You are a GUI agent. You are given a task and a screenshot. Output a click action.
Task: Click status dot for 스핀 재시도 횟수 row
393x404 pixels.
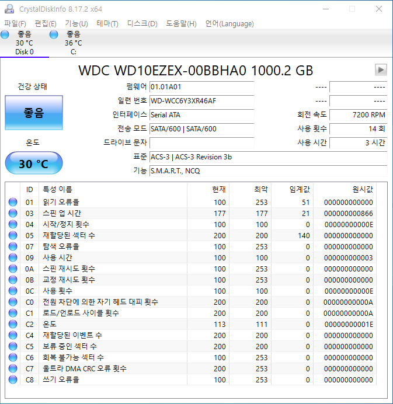13,269
